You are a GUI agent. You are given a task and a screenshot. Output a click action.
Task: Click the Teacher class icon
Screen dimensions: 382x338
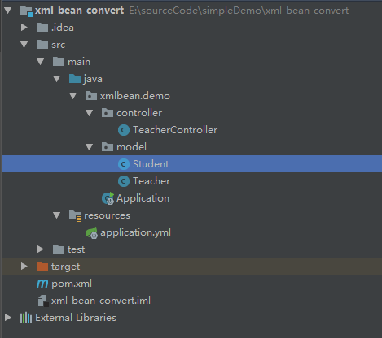124,181
